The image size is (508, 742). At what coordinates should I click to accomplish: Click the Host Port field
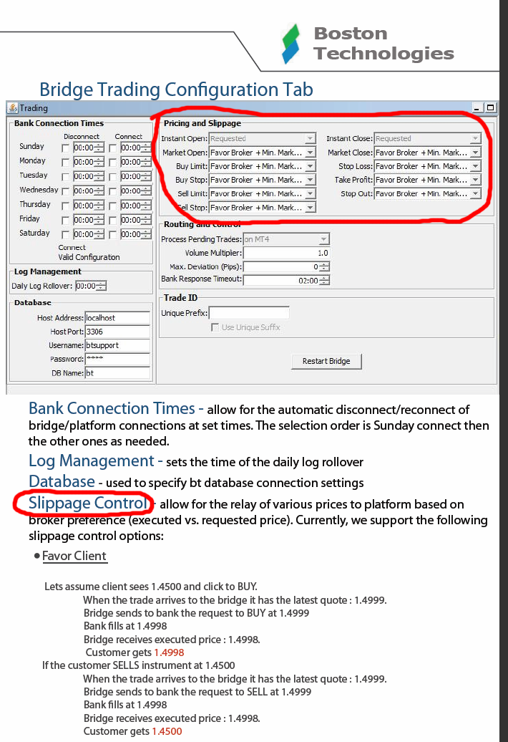pos(117,332)
